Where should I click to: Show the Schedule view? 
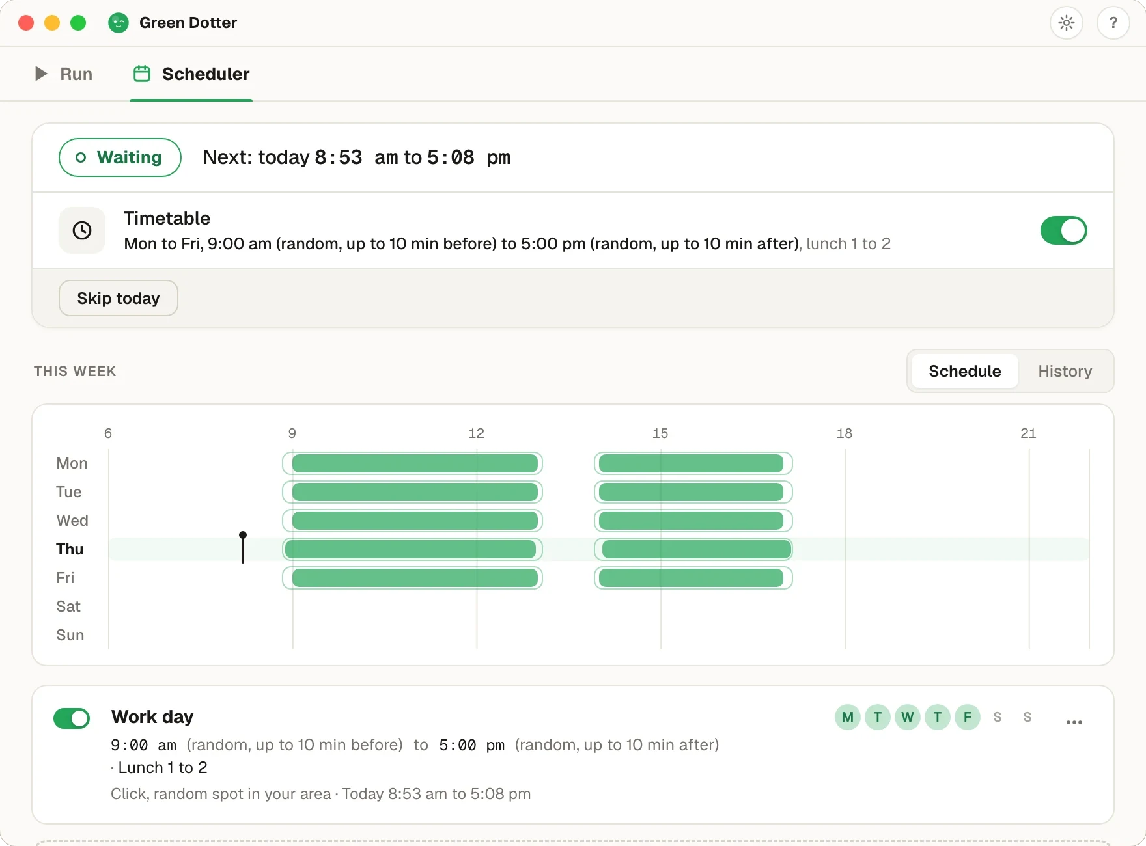click(965, 371)
